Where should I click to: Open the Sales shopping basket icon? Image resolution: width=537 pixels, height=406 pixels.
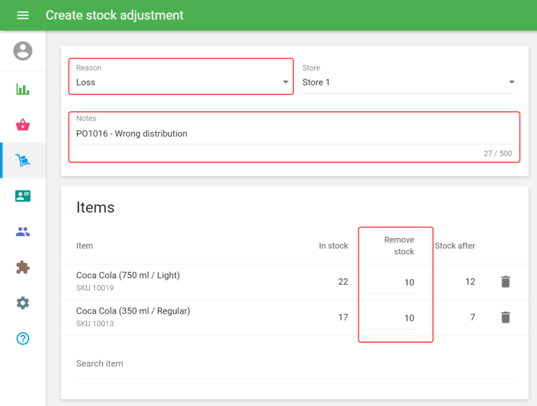click(23, 125)
